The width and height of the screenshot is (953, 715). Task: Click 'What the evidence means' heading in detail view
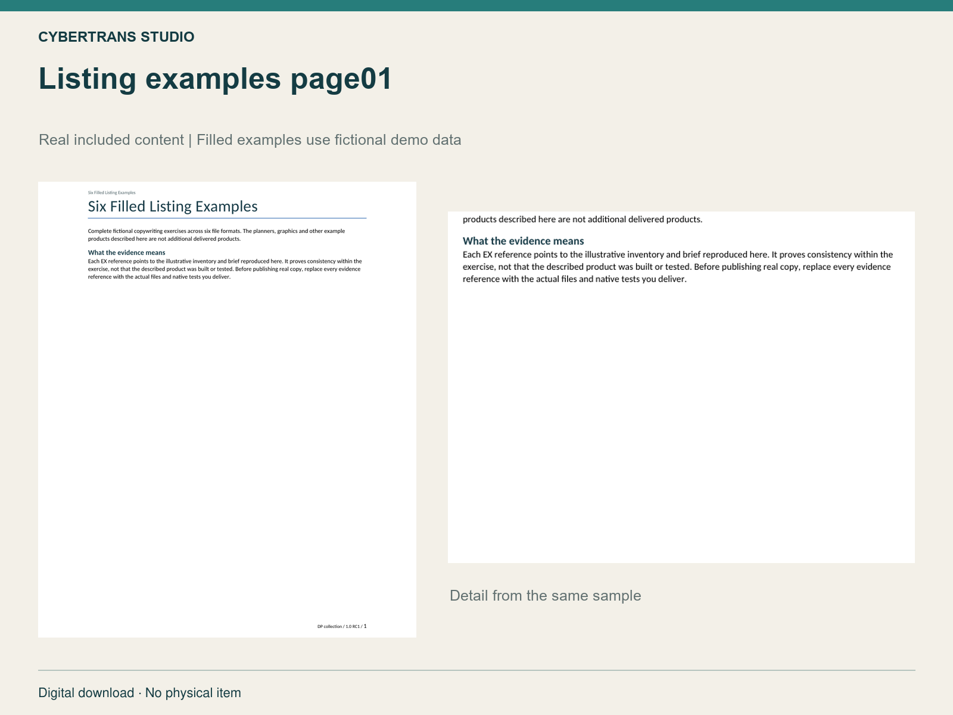click(x=523, y=241)
